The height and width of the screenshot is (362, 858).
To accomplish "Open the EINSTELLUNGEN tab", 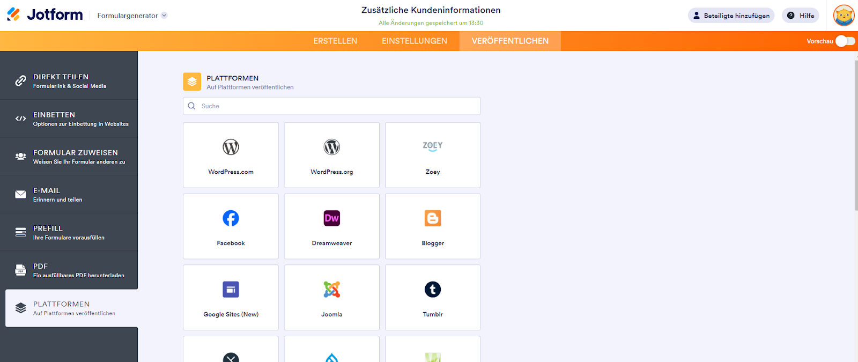I will [x=414, y=41].
